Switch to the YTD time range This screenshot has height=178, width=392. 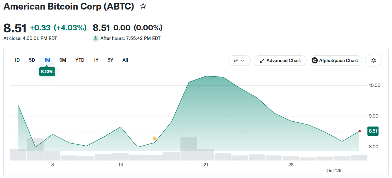[80, 60]
